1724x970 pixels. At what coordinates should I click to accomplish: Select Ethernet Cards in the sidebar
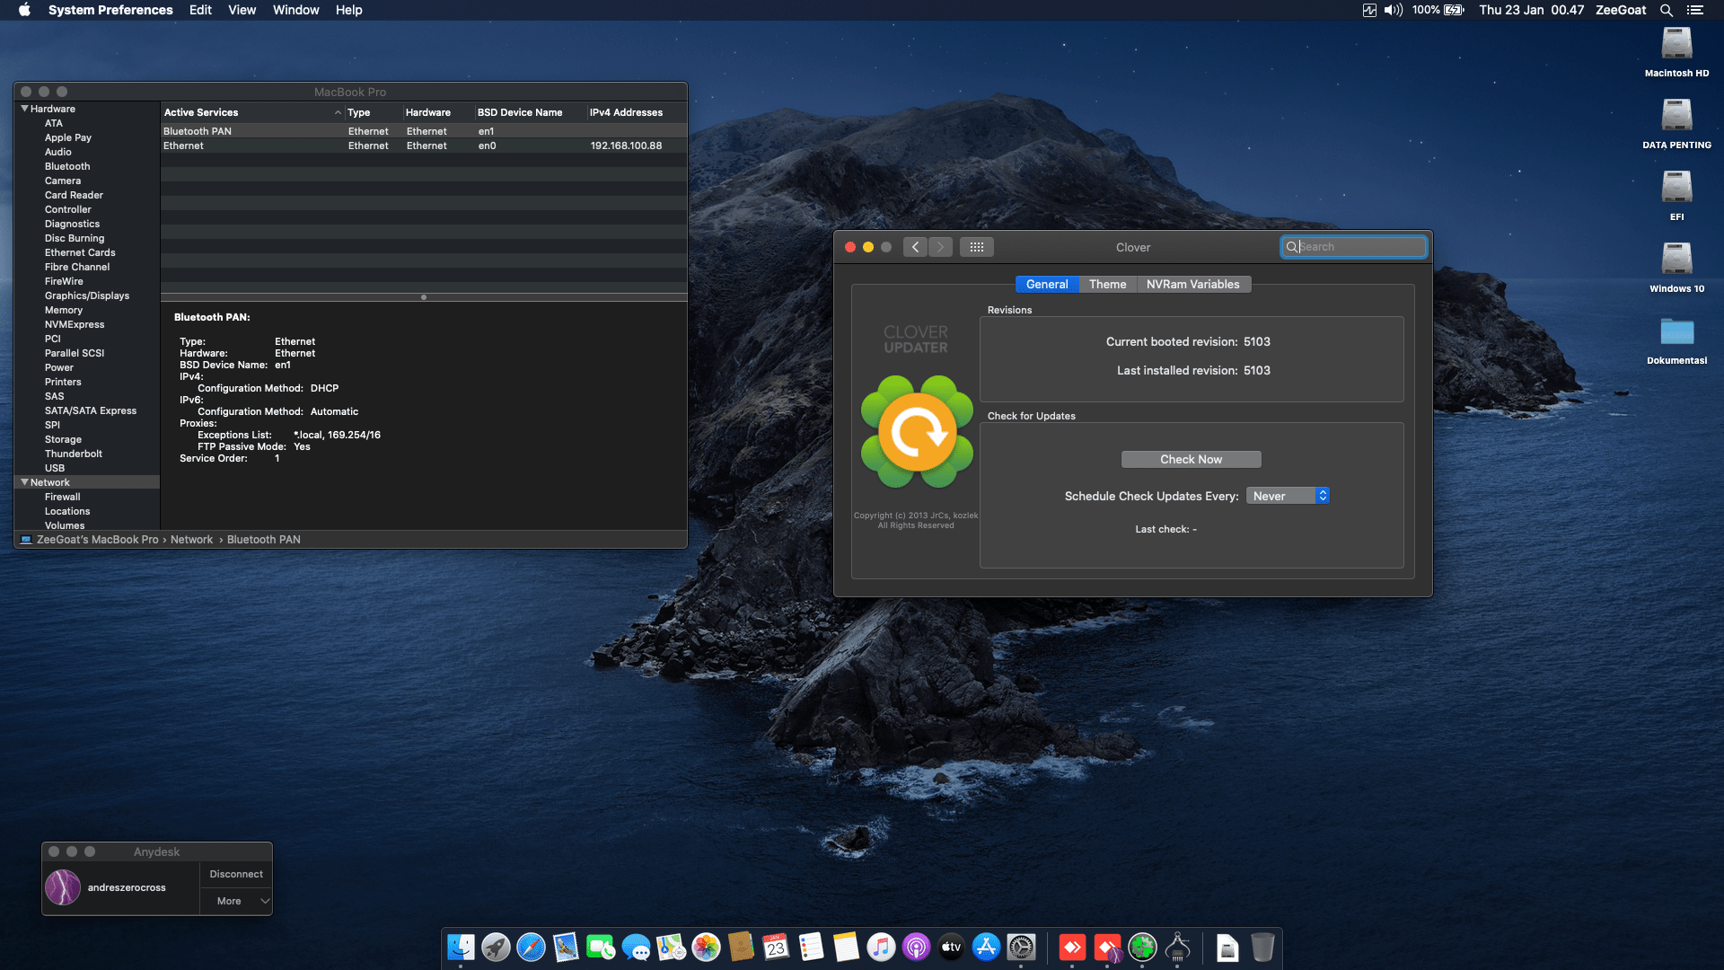(80, 252)
